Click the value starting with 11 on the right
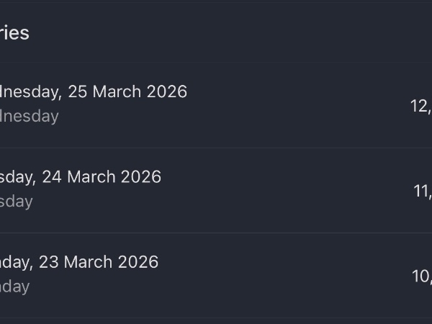 click(x=422, y=191)
